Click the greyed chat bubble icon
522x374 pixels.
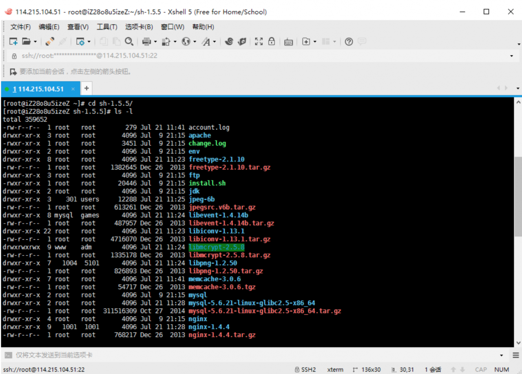click(362, 42)
